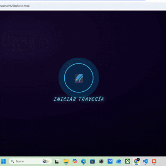This screenshot has height=166, width=166.
Task: Open the dark cube app icon
Action: point(101,161)
